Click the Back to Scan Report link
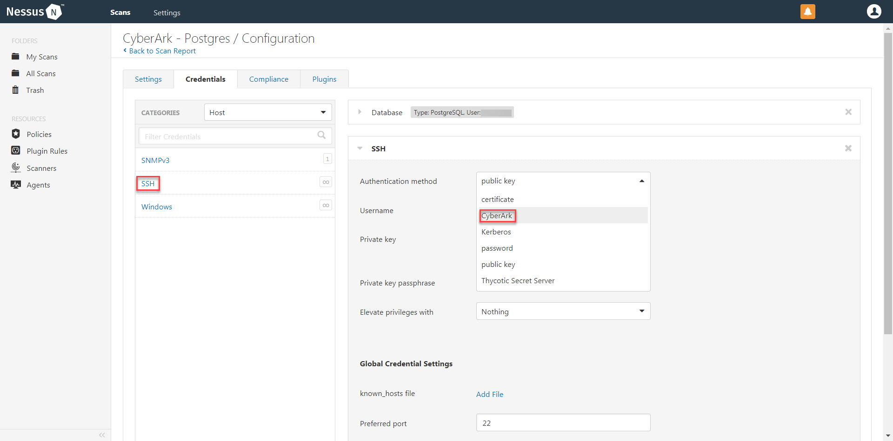 point(162,51)
